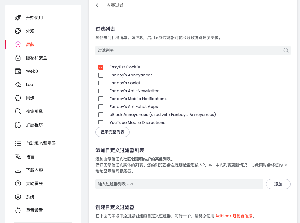Open the 系统 sidebar label

coord(30,197)
